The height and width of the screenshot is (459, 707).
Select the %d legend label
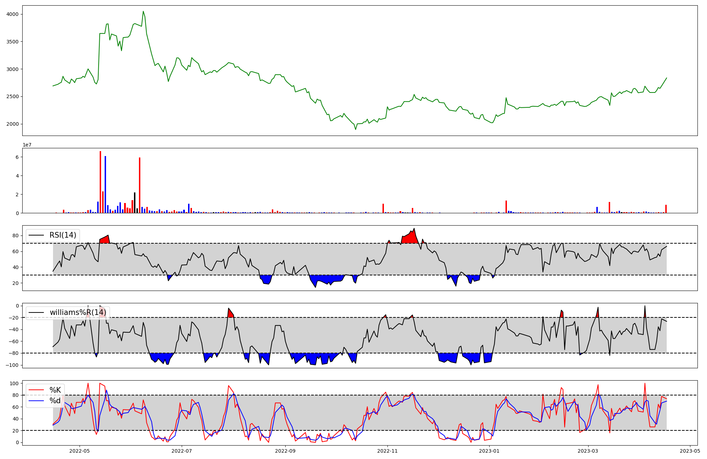click(x=55, y=400)
